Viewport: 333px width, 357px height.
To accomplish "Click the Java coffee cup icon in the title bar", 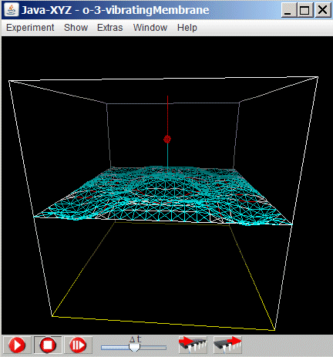I will (12, 10).
